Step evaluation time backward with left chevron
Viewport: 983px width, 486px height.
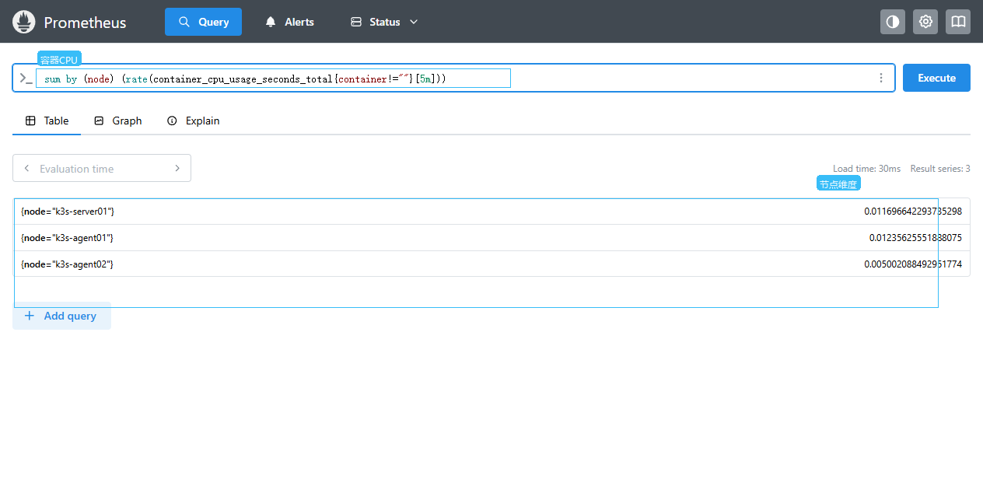pos(27,168)
